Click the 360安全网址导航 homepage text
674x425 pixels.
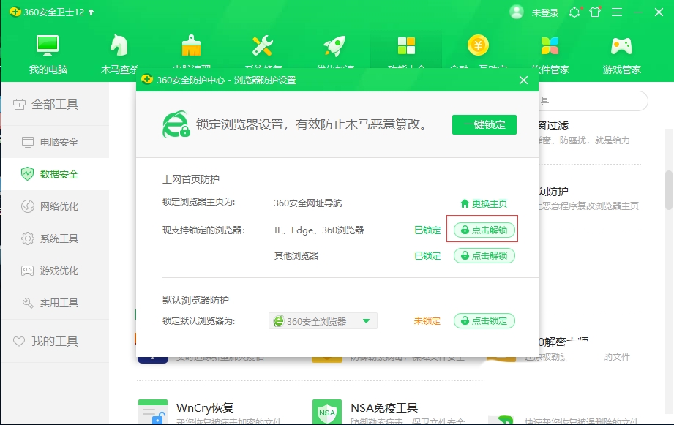coord(308,203)
